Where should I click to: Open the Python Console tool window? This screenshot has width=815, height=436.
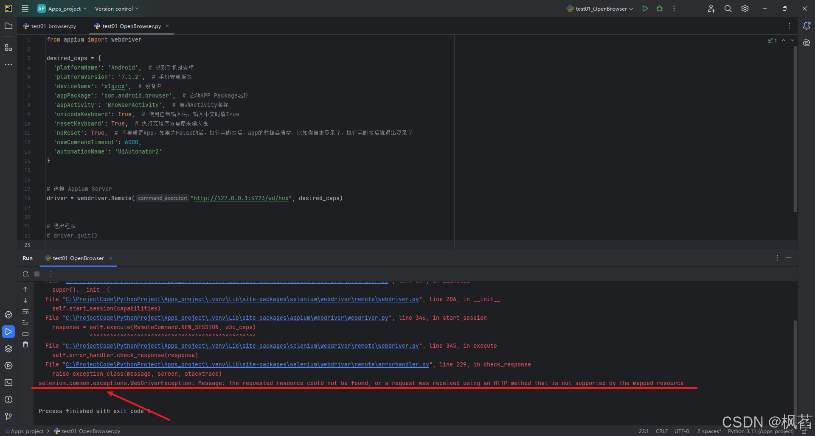coord(8,315)
